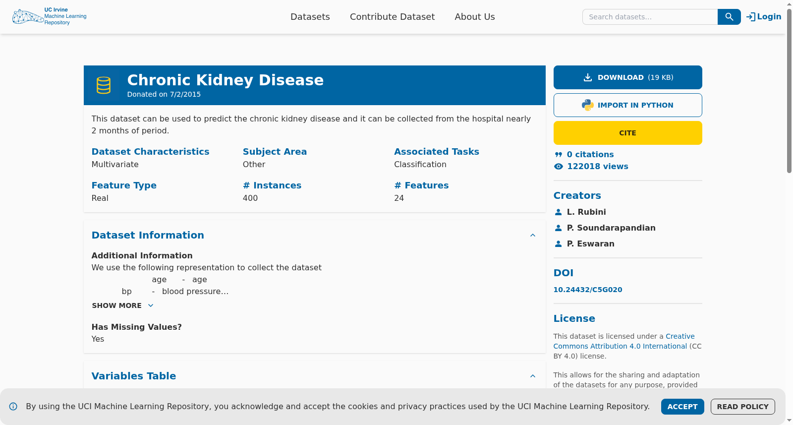The height and width of the screenshot is (425, 793).
Task: Click the Dataset Information heading
Action: click(x=148, y=236)
